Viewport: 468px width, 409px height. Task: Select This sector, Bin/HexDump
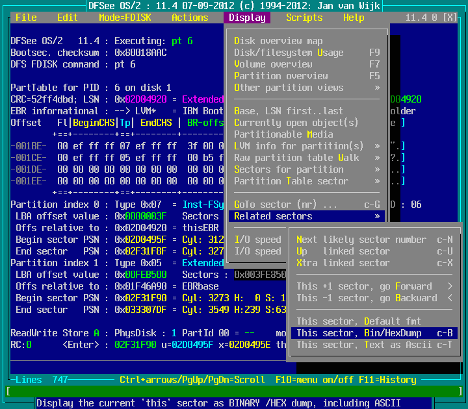(374, 332)
